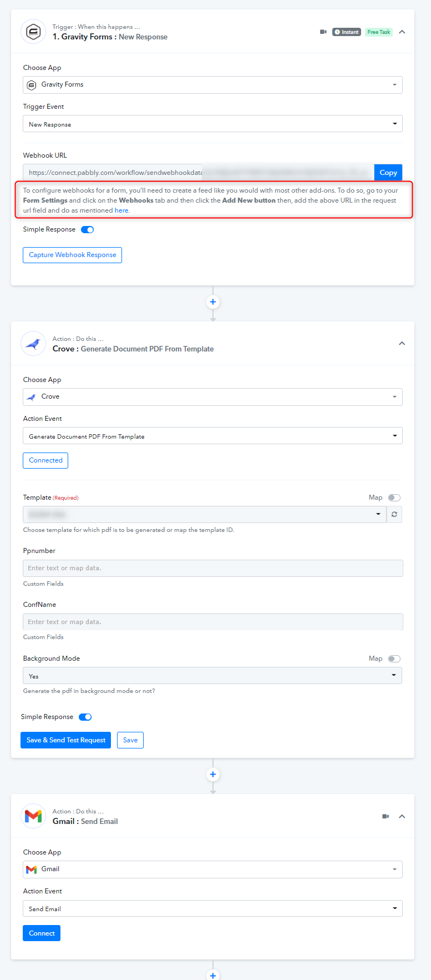This screenshot has height=980, width=431.
Task: Click the Webhook URL field
Action: coord(199,173)
